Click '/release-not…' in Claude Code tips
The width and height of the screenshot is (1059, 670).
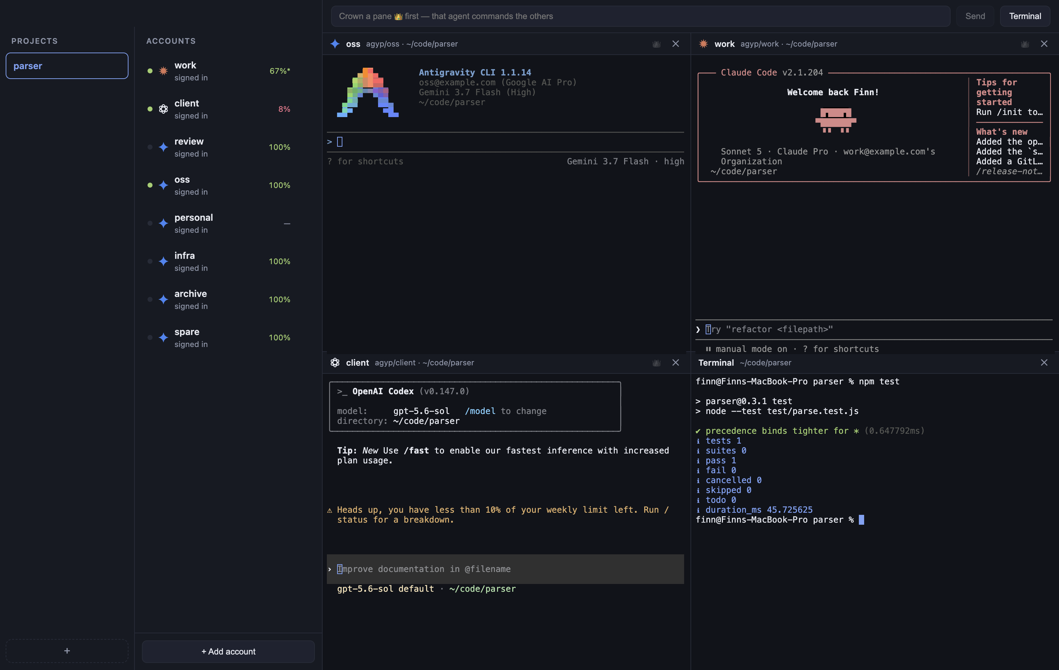[1009, 172]
